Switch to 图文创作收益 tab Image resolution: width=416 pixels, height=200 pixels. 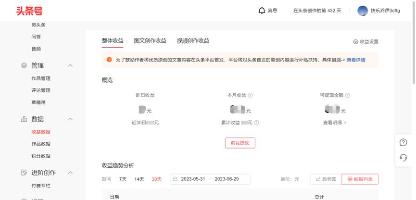(150, 41)
